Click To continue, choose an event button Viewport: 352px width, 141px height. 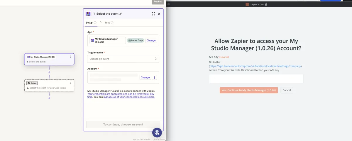pos(123,124)
